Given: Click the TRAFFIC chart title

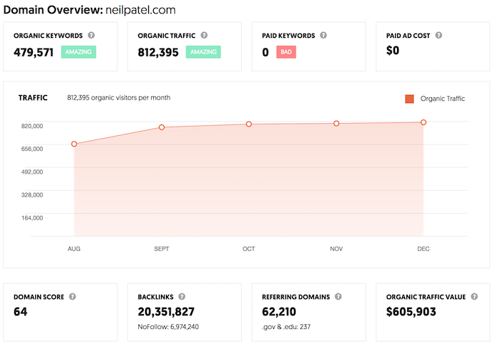Looking at the screenshot, I should [33, 98].
